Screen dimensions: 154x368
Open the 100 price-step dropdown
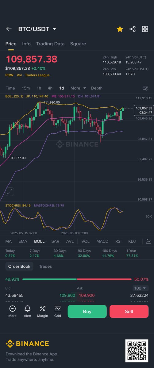click(x=141, y=288)
